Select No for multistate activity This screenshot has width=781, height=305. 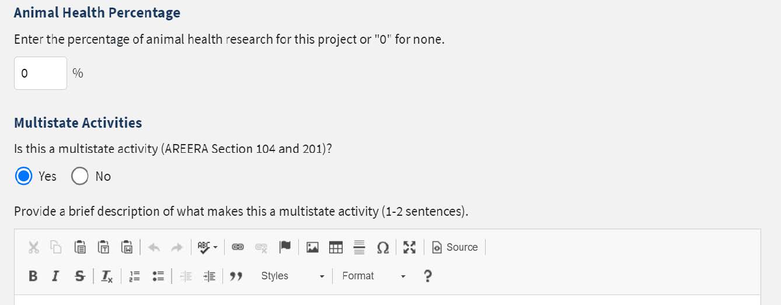[x=80, y=176]
